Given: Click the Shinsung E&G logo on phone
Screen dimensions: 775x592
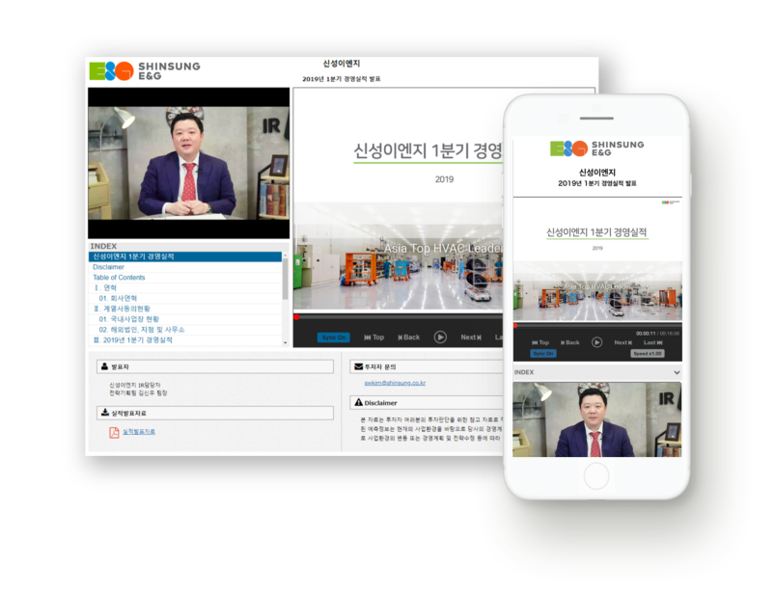Looking at the screenshot, I should [x=597, y=148].
